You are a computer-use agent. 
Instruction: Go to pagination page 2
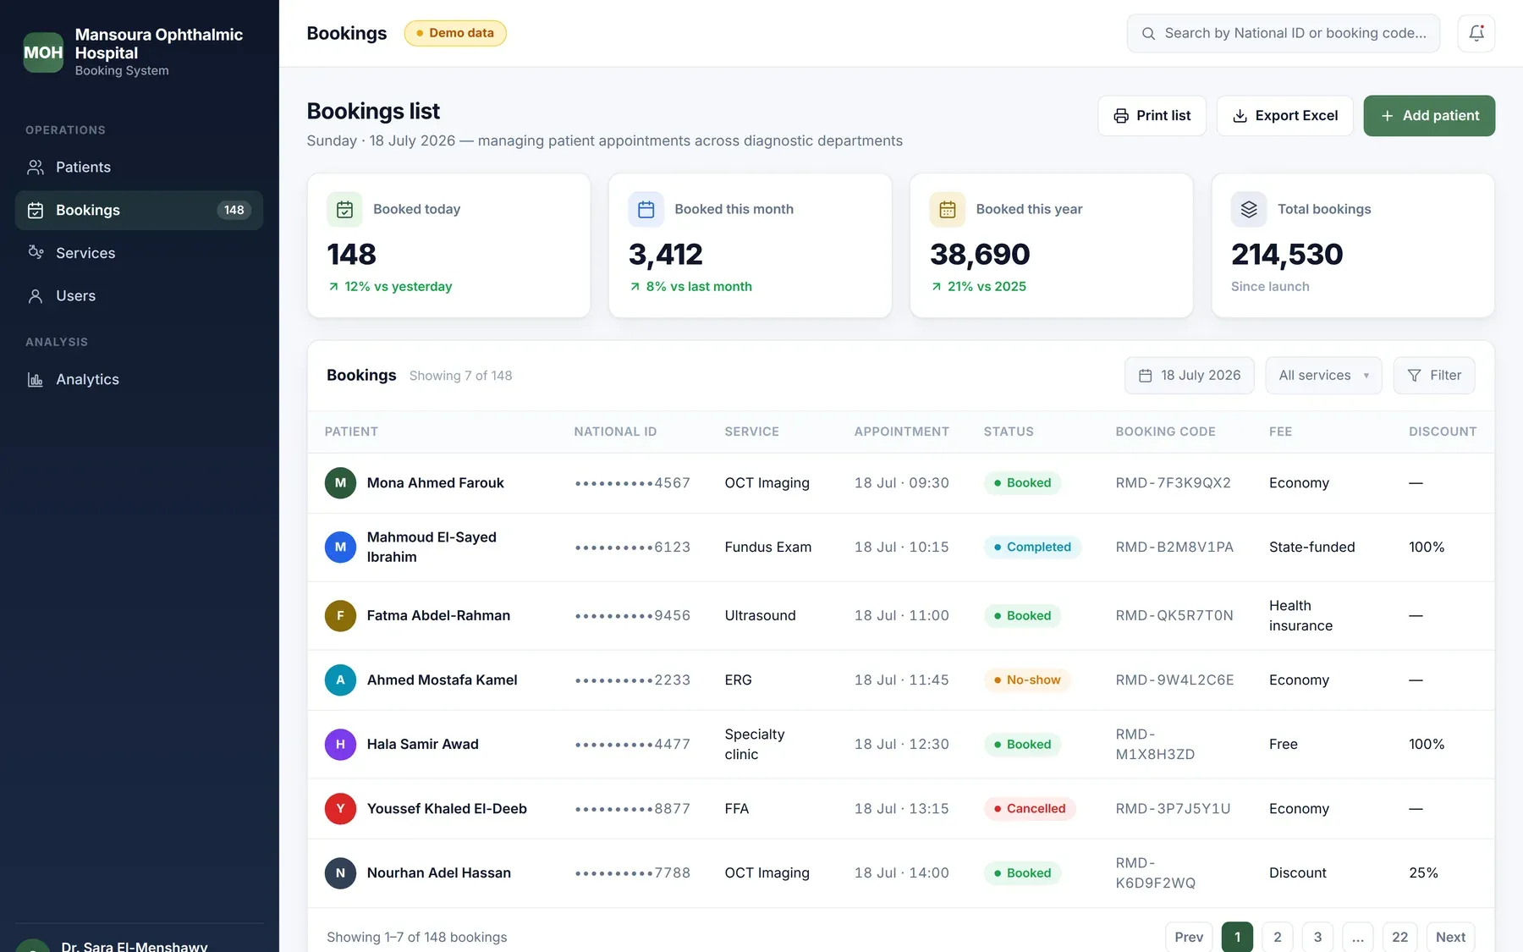(1277, 937)
